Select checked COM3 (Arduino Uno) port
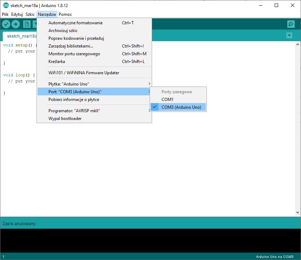 click(x=178, y=107)
